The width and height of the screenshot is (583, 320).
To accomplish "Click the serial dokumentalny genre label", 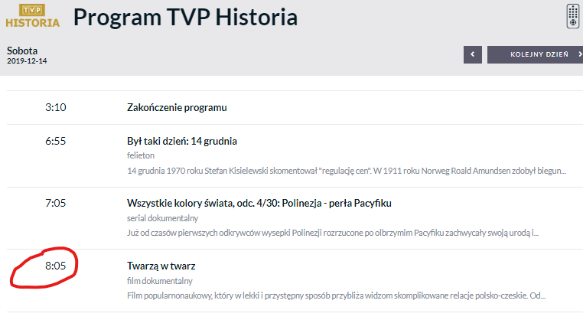I will pyautogui.click(x=158, y=217).
